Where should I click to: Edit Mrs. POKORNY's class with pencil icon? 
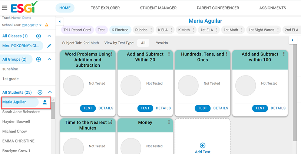49,46
